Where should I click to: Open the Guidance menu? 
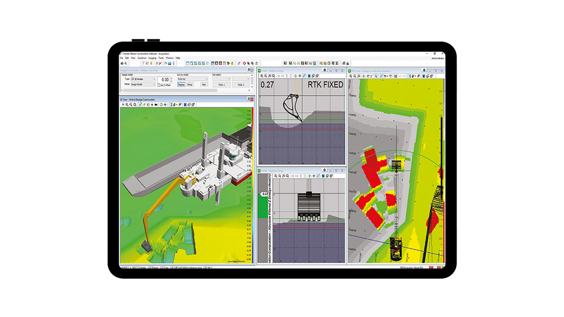pyautogui.click(x=142, y=58)
